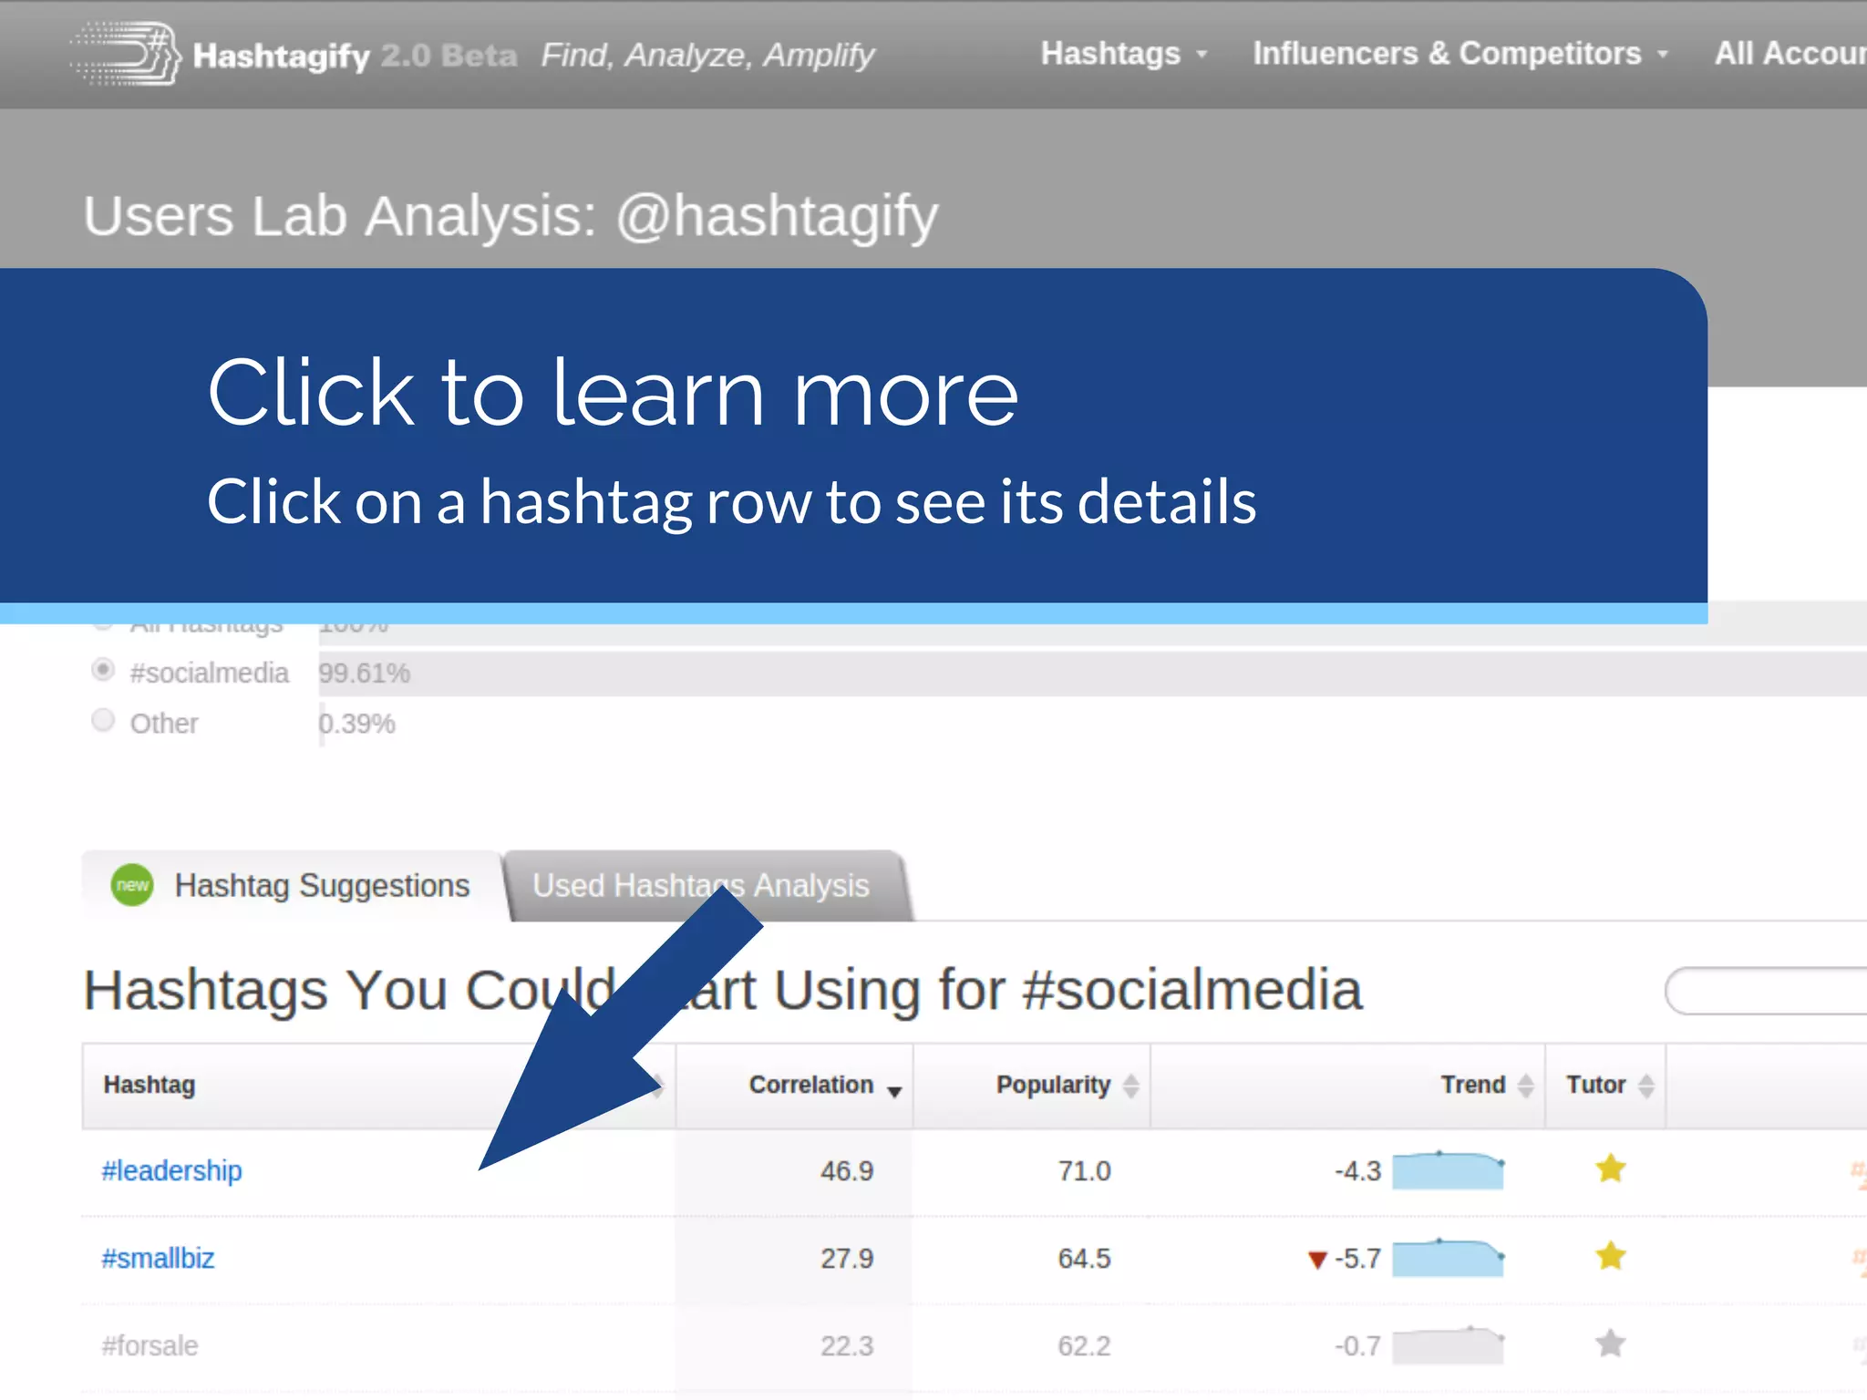This screenshot has width=1867, height=1400.
Task: Click the Hashtagify 2.0 Beta title
Action: (356, 56)
